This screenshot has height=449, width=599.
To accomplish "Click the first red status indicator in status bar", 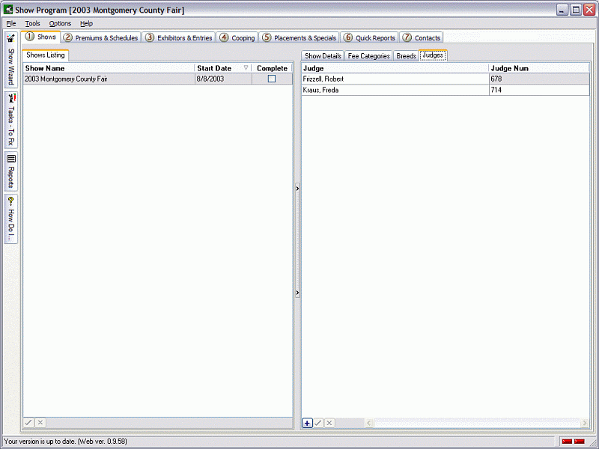I will (567, 442).
